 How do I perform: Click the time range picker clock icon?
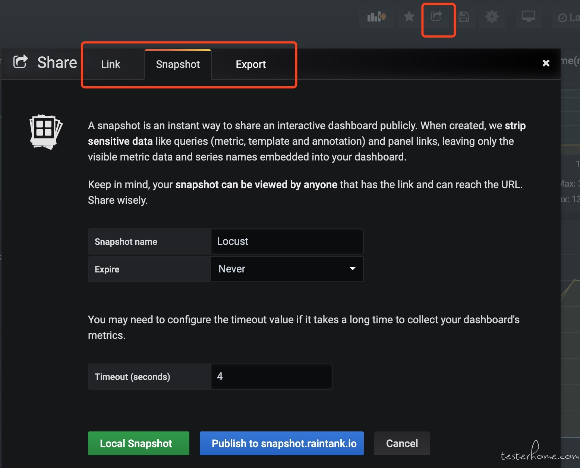[x=562, y=18]
